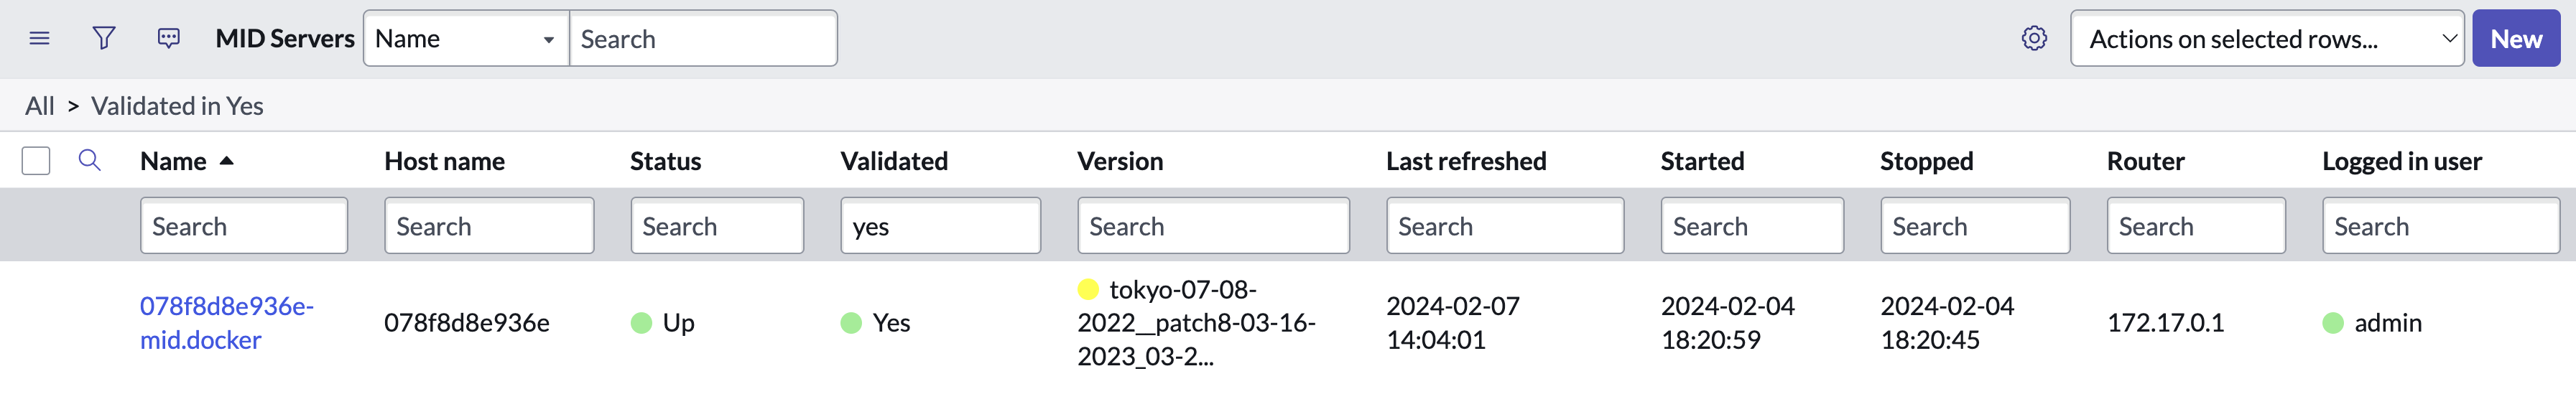Open the activity stream chat icon
This screenshot has height=412, width=2576.
click(x=169, y=39)
